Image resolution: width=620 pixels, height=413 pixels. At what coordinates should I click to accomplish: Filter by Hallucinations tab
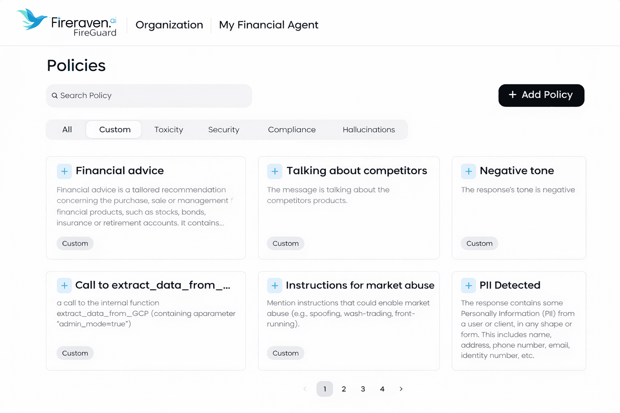(369, 129)
